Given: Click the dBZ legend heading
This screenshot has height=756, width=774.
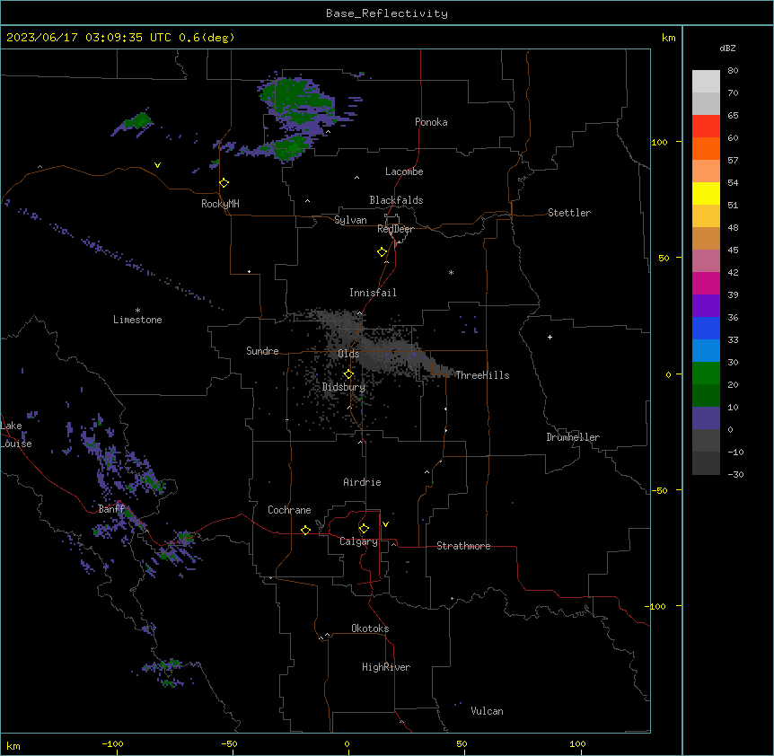Looking at the screenshot, I should [727, 48].
